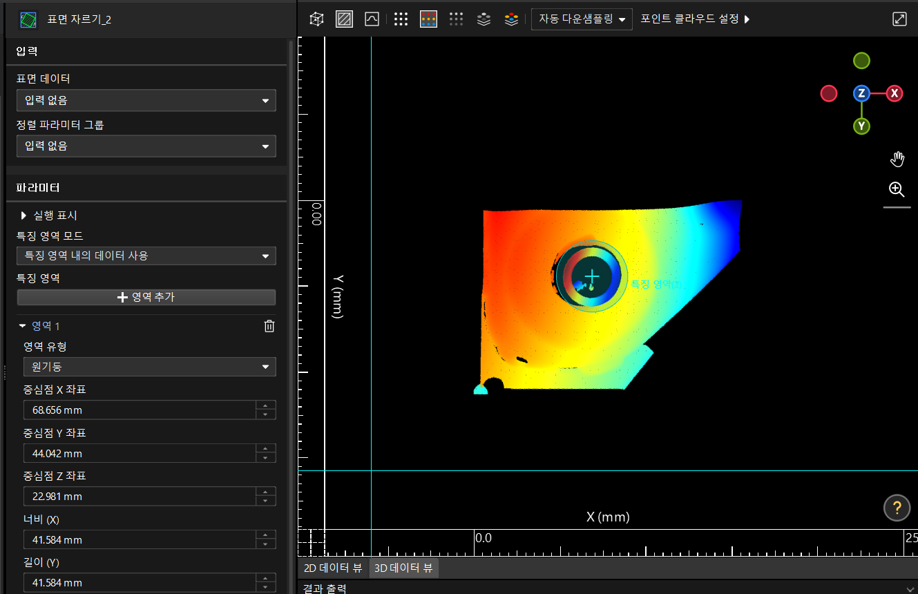
Task: Switch to the 2D 데이터 뷰 tab
Action: coord(333,568)
